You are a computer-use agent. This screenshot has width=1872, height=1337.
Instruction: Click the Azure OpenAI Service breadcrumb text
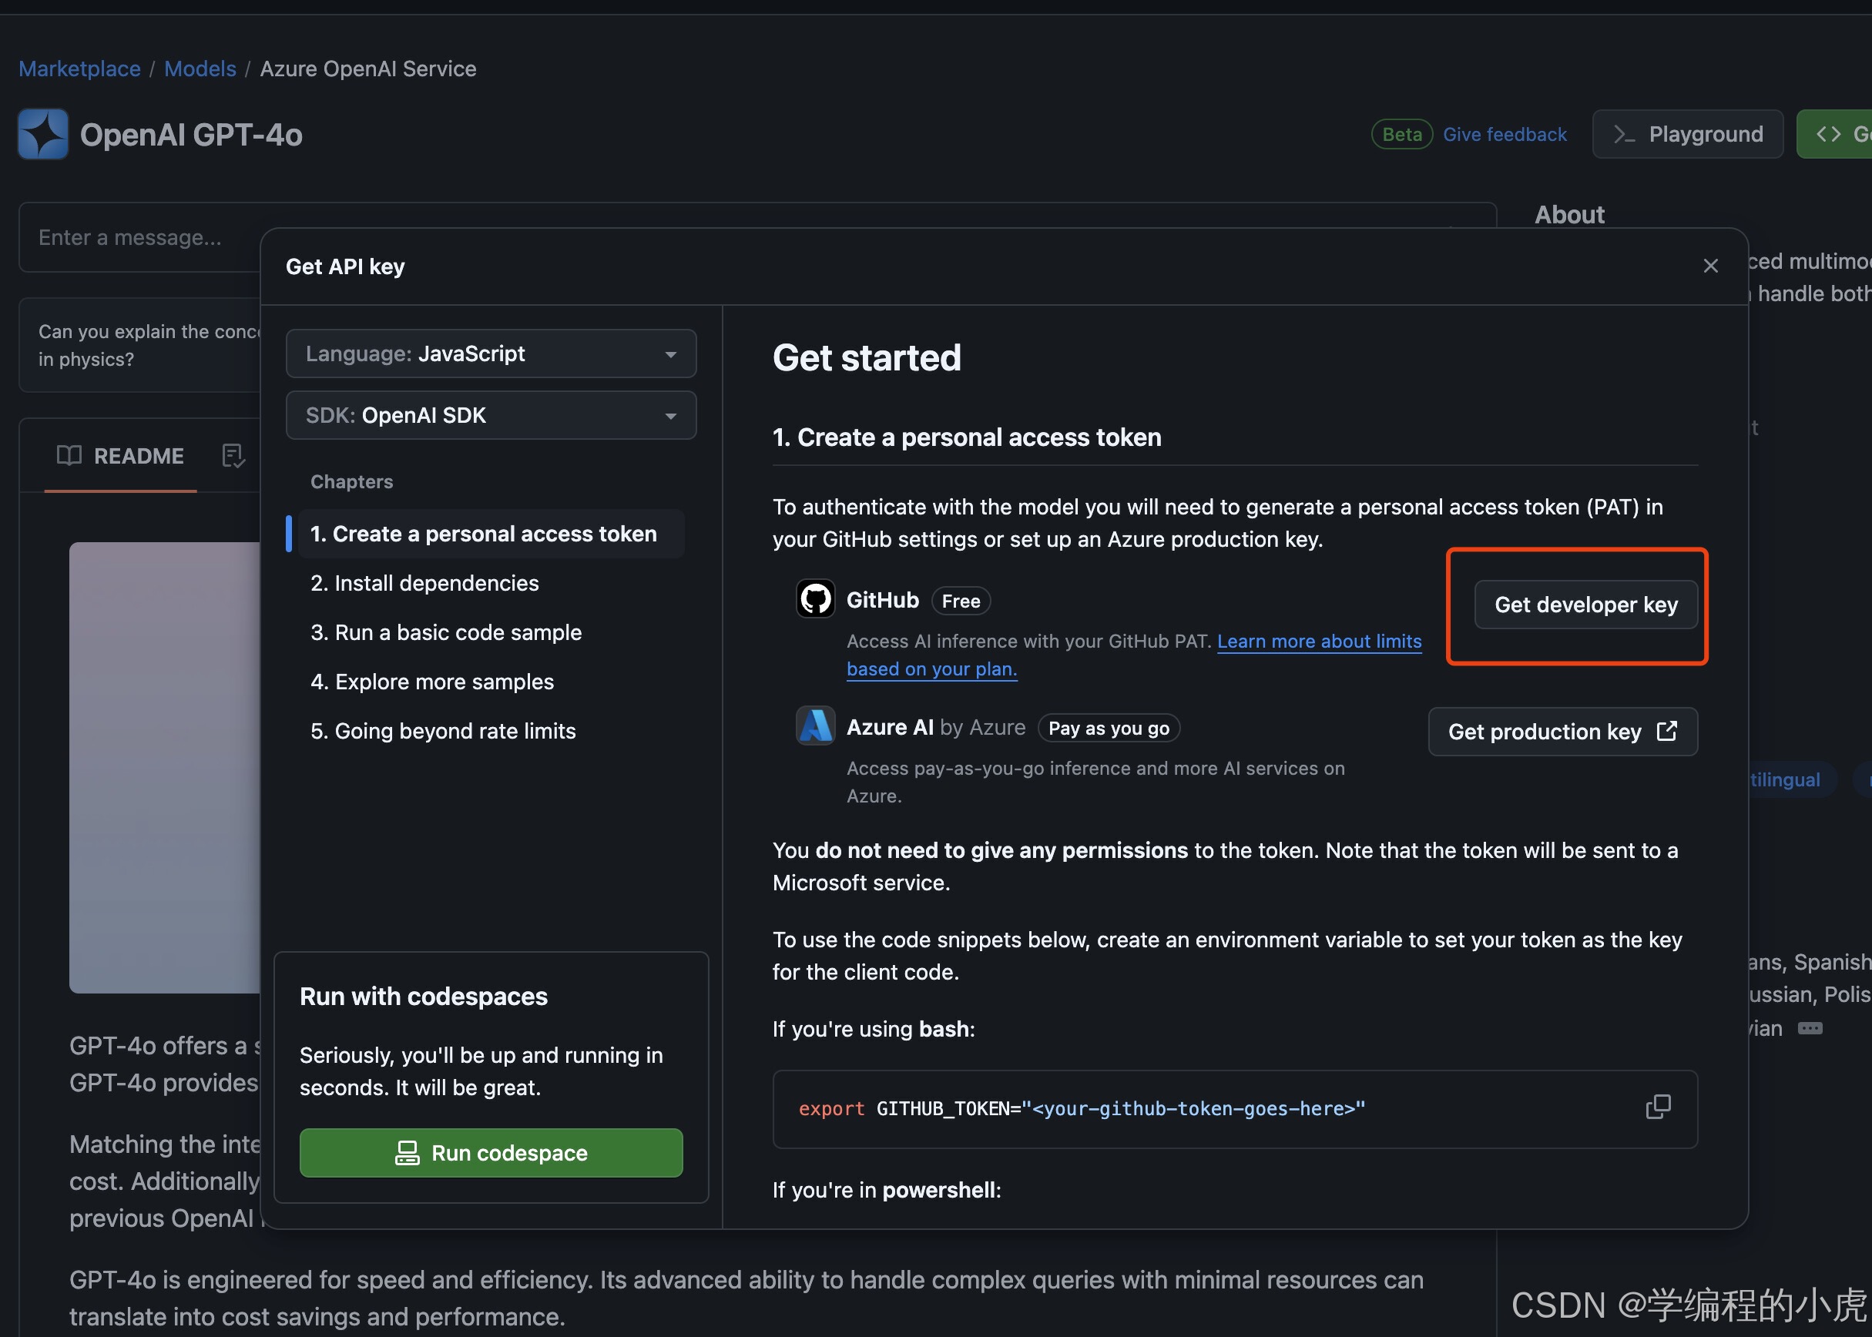point(368,69)
